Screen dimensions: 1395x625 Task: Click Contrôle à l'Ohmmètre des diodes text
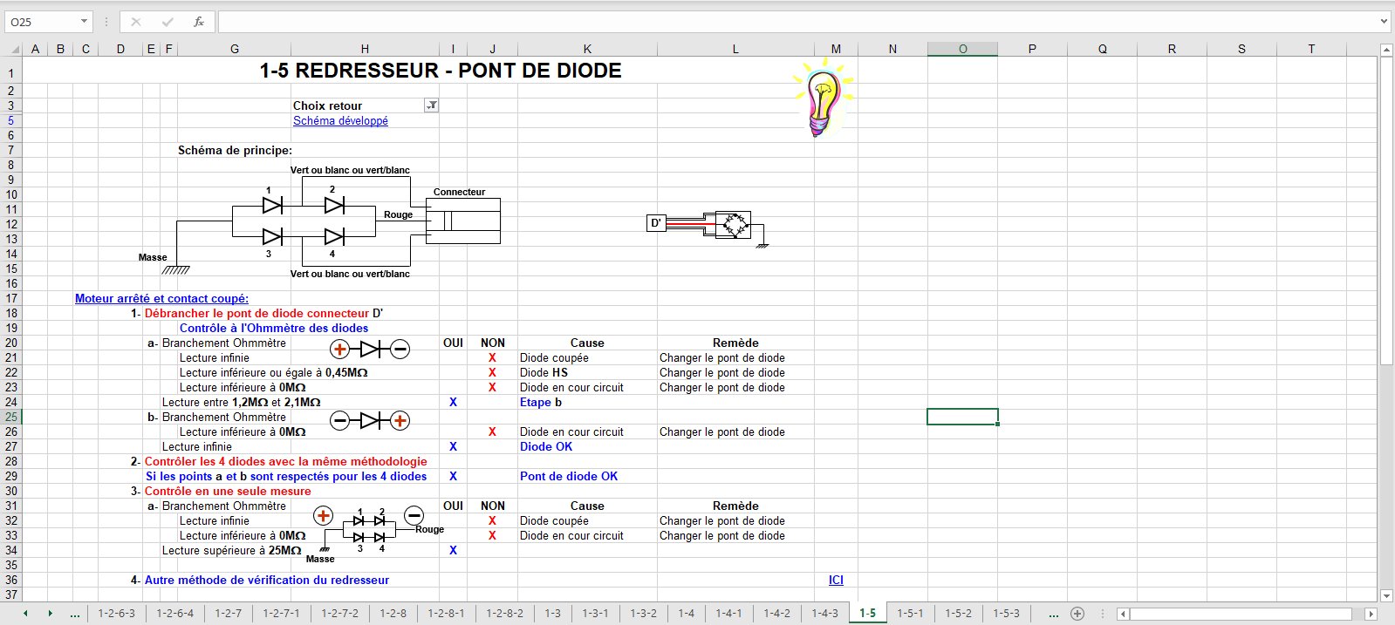point(274,328)
